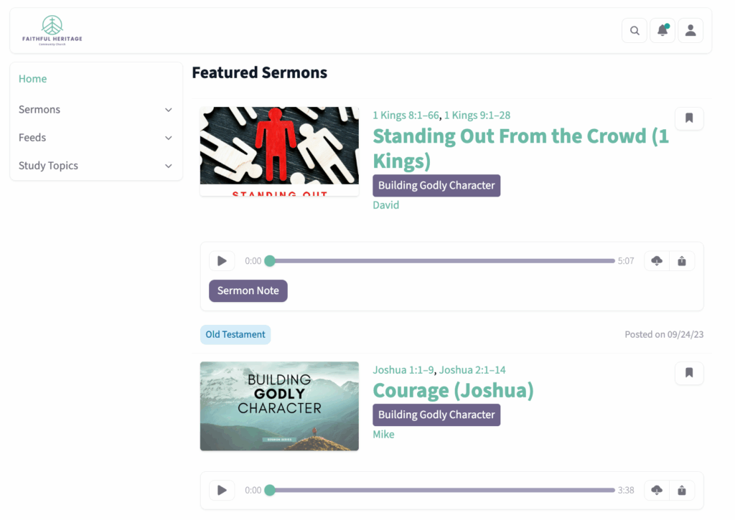Open the Sermon Note button
The height and width of the screenshot is (520, 735).
click(x=248, y=290)
